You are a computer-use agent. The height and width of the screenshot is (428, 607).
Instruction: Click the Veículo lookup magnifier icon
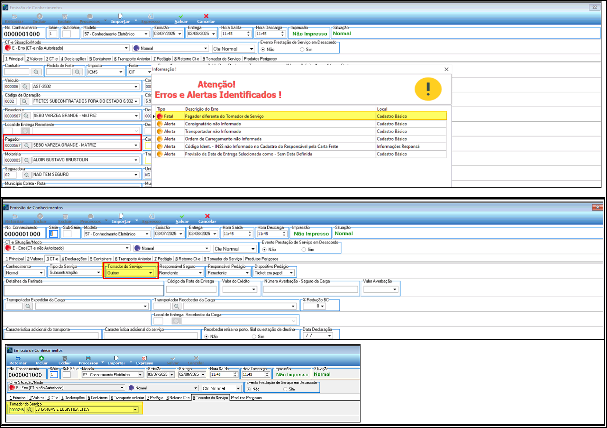(25, 87)
